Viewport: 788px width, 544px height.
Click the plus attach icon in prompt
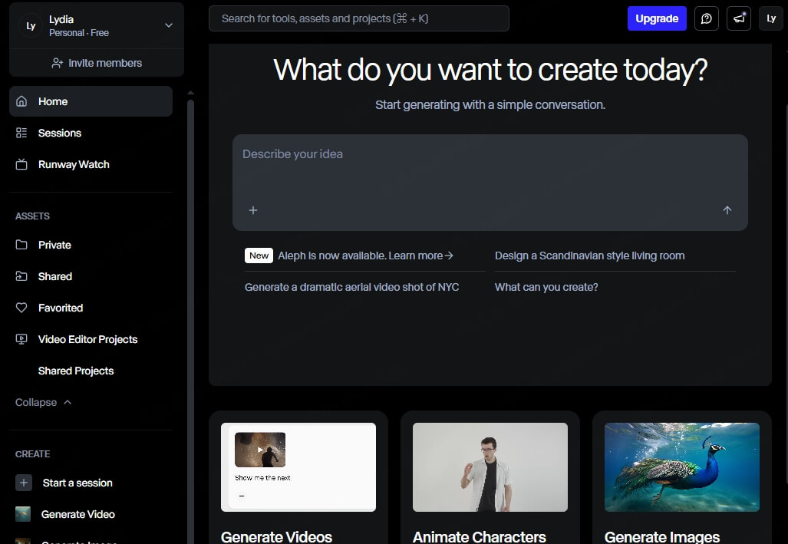[x=253, y=210]
